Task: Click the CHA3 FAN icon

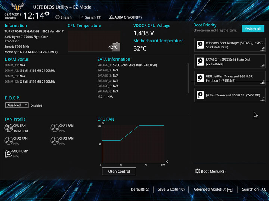Action: pos(55,141)
